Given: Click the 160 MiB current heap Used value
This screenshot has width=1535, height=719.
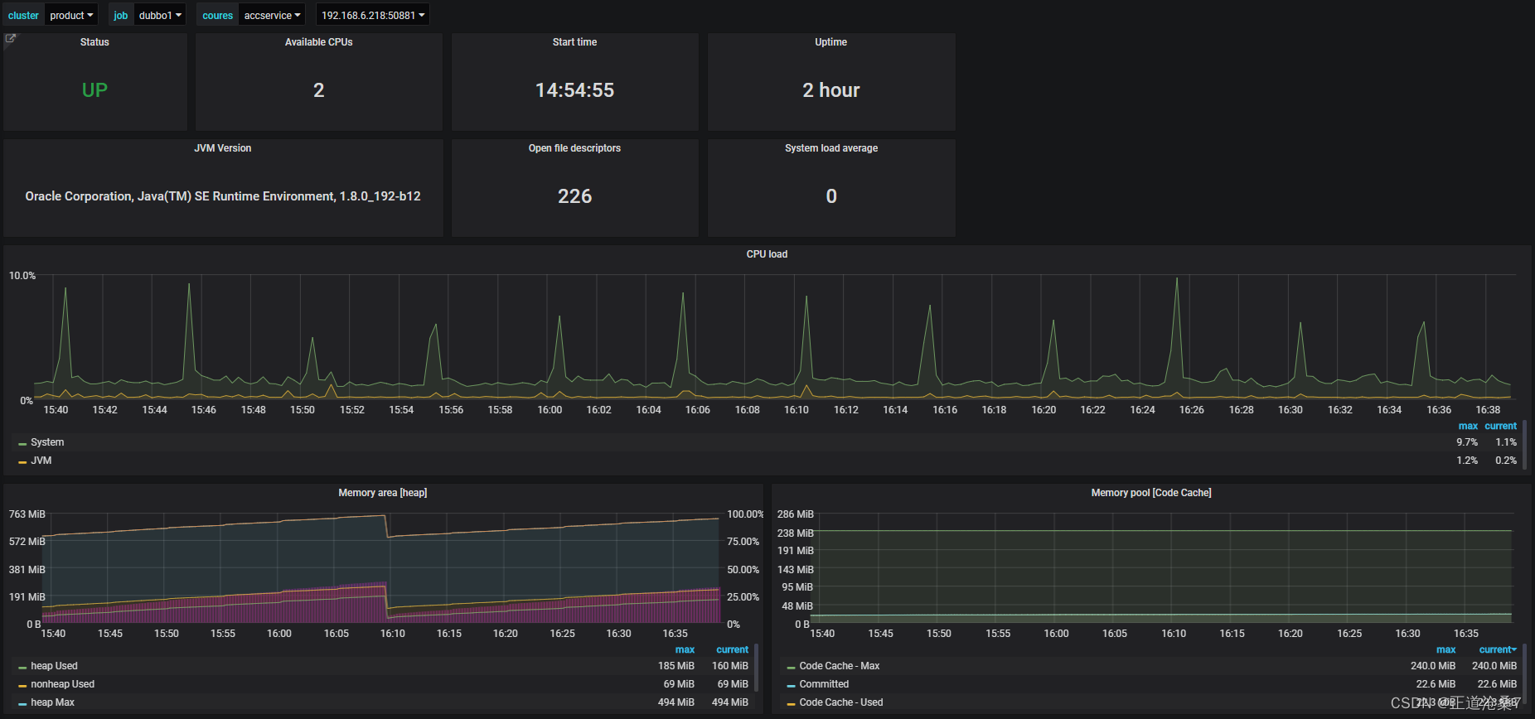Looking at the screenshot, I should (730, 666).
